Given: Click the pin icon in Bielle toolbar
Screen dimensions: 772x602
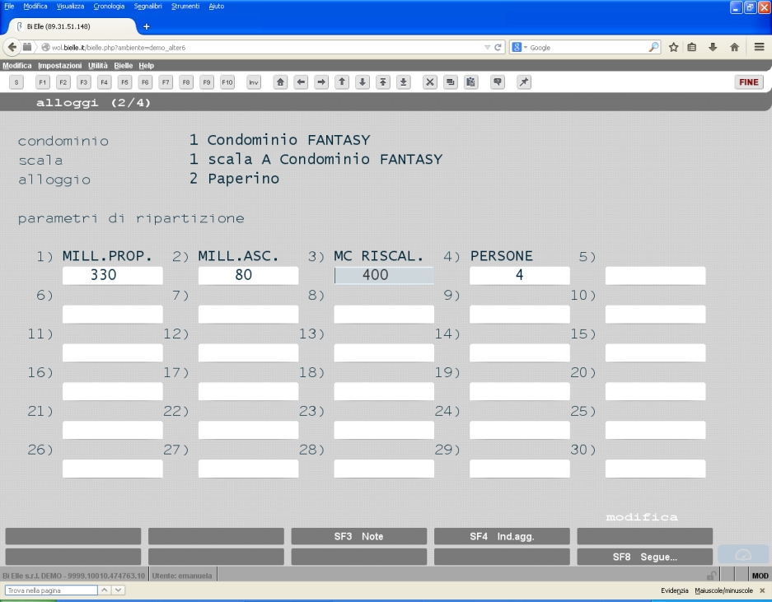Looking at the screenshot, I should tap(524, 82).
